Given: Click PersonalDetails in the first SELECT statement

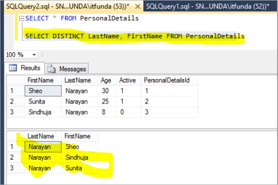Looking at the screenshot, I should coord(109,18).
